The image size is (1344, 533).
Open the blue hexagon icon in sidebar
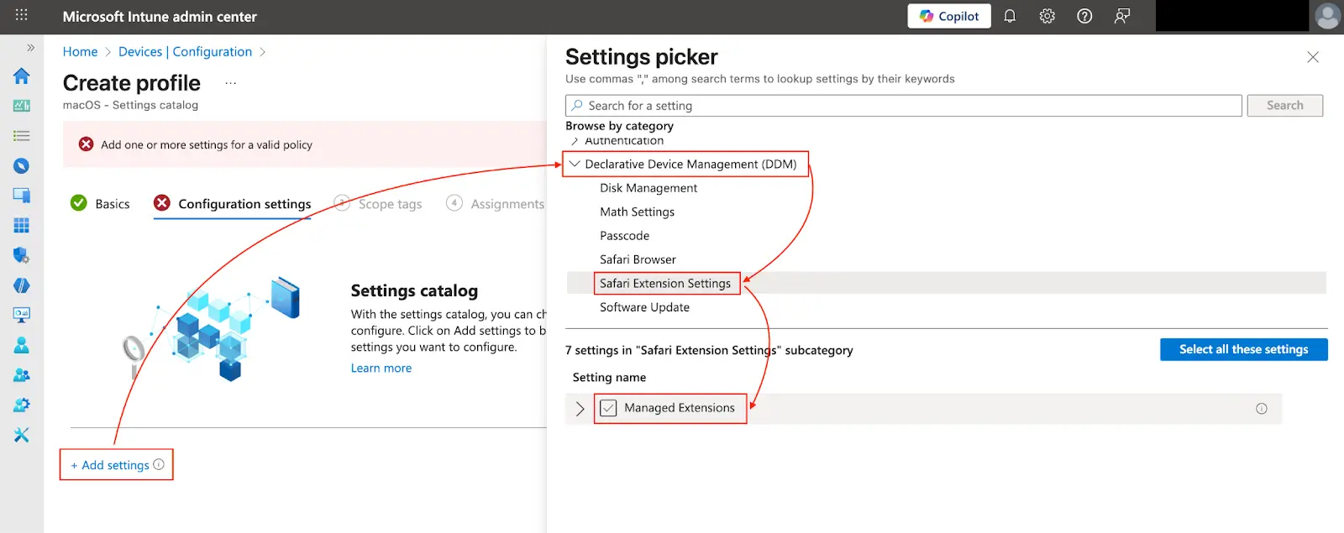[x=22, y=285]
